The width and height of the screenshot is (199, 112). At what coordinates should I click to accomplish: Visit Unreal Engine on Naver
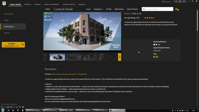23,107
